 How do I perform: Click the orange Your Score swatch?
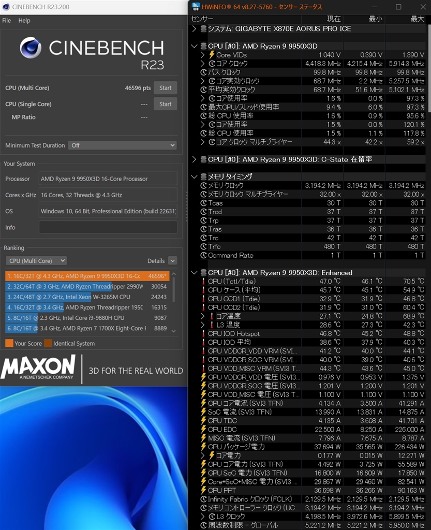click(9, 344)
